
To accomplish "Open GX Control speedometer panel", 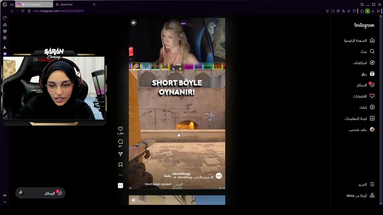I will 5,18.
